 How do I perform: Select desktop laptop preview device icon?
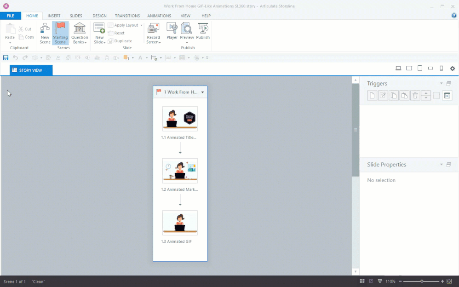(398, 68)
